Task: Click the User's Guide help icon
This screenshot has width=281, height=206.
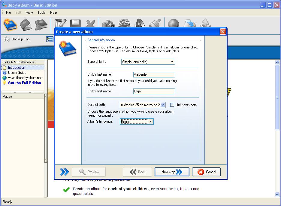Action: coord(5,73)
